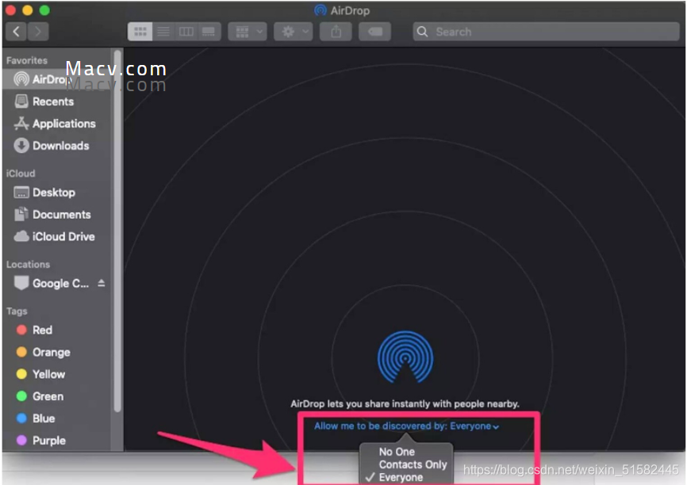Choose Contacts Only from discovery menu
This screenshot has width=687, height=485.
coord(413,464)
